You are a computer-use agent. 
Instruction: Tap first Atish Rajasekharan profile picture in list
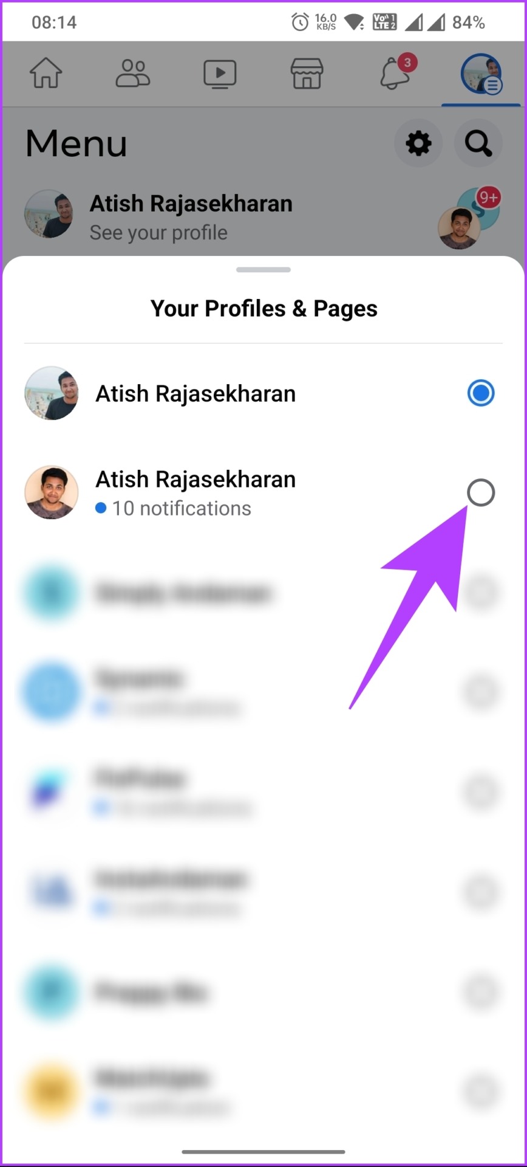(52, 393)
